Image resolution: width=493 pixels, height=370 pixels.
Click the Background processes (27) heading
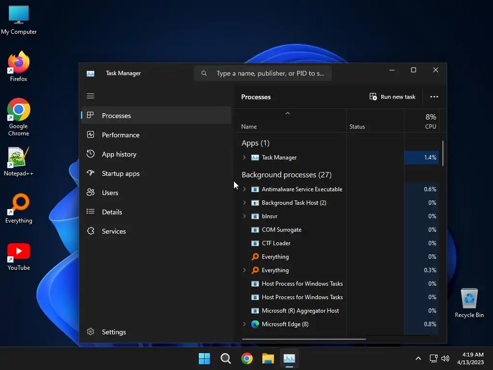286,174
